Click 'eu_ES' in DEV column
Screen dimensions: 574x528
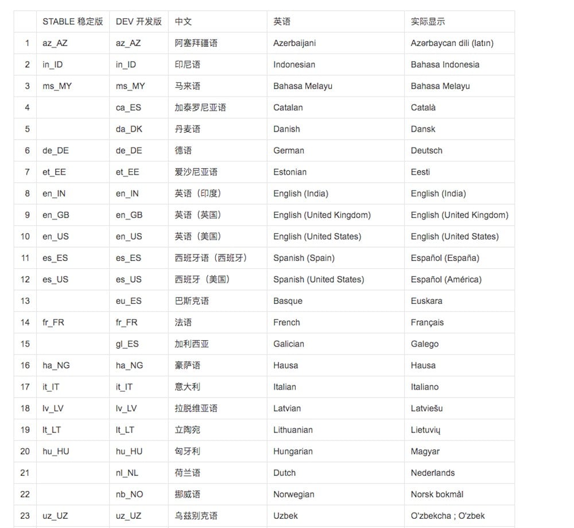click(139, 301)
